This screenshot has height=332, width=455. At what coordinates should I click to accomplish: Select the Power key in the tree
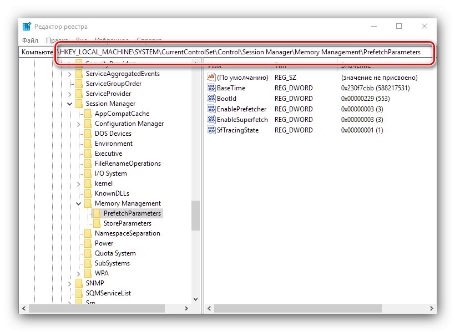(104, 243)
